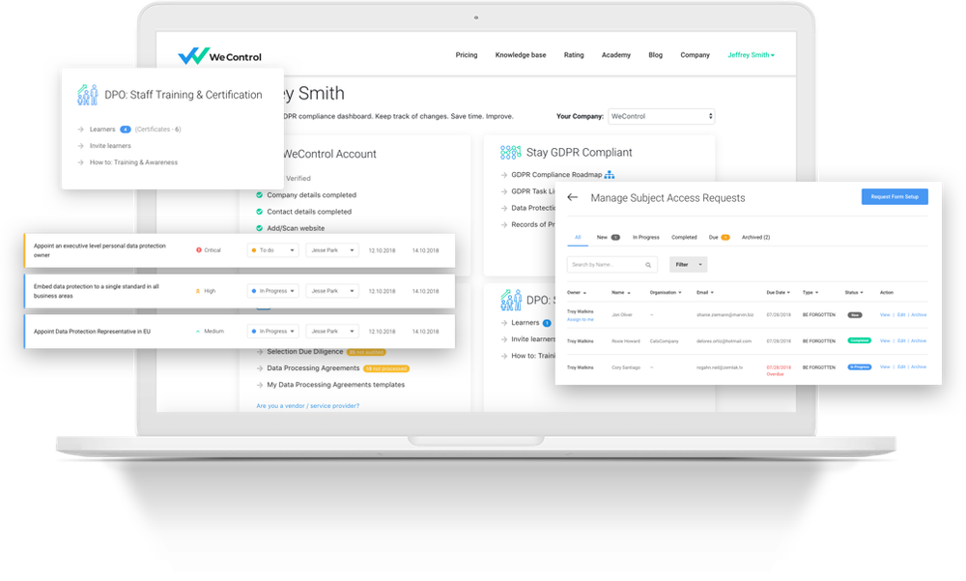Open Rating in the top navigation
Image resolution: width=966 pixels, height=581 pixels.
tap(574, 55)
